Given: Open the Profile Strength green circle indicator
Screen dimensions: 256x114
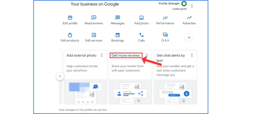Looking at the screenshot, I should (184, 4).
